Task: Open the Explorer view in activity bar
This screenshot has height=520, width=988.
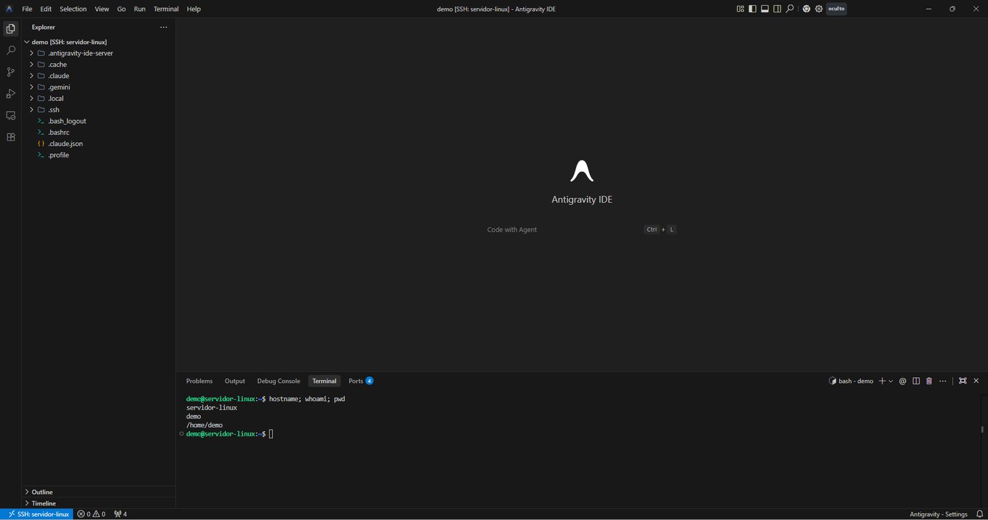Action: [11, 29]
